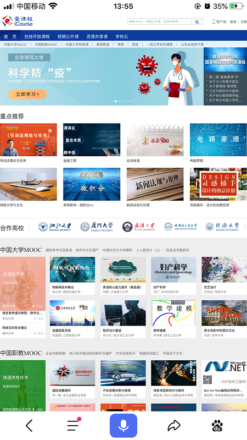247x440 pixels.
Task: Click 中国大学先修课 sub-navigation link
Action: pos(77,45)
